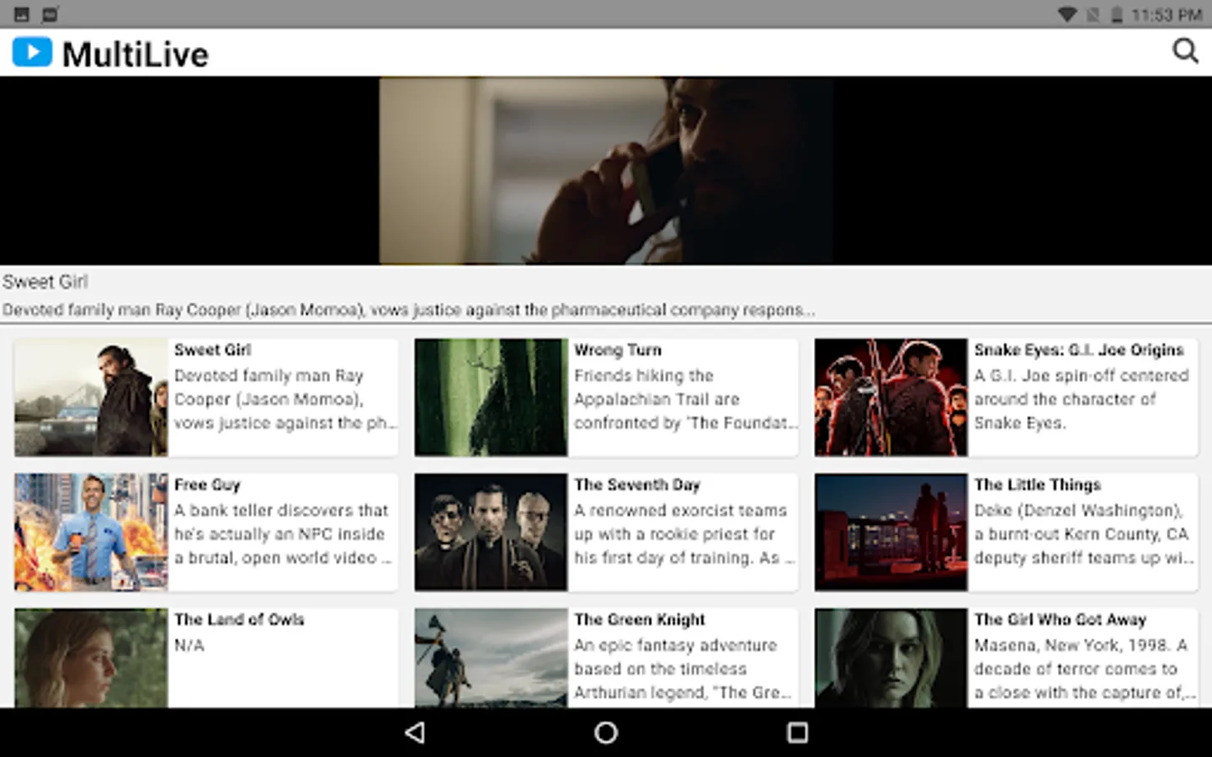1212x757 pixels.
Task: Tap the Android home circle button
Action: tap(606, 733)
